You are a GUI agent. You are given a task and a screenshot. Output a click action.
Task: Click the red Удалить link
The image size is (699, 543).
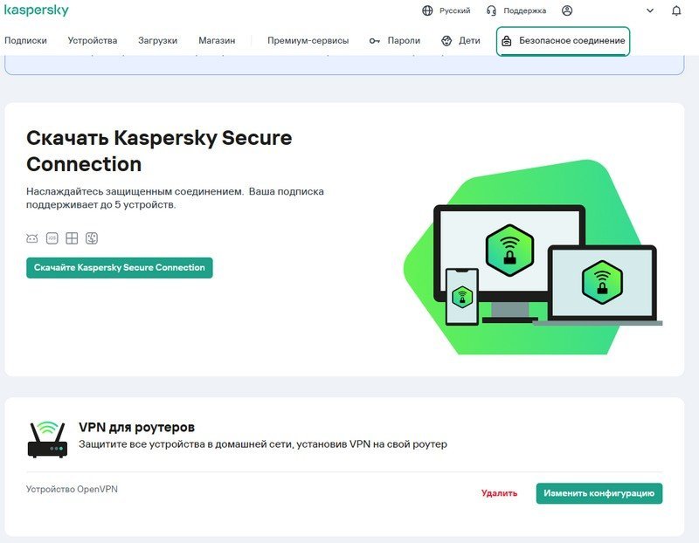tap(499, 493)
